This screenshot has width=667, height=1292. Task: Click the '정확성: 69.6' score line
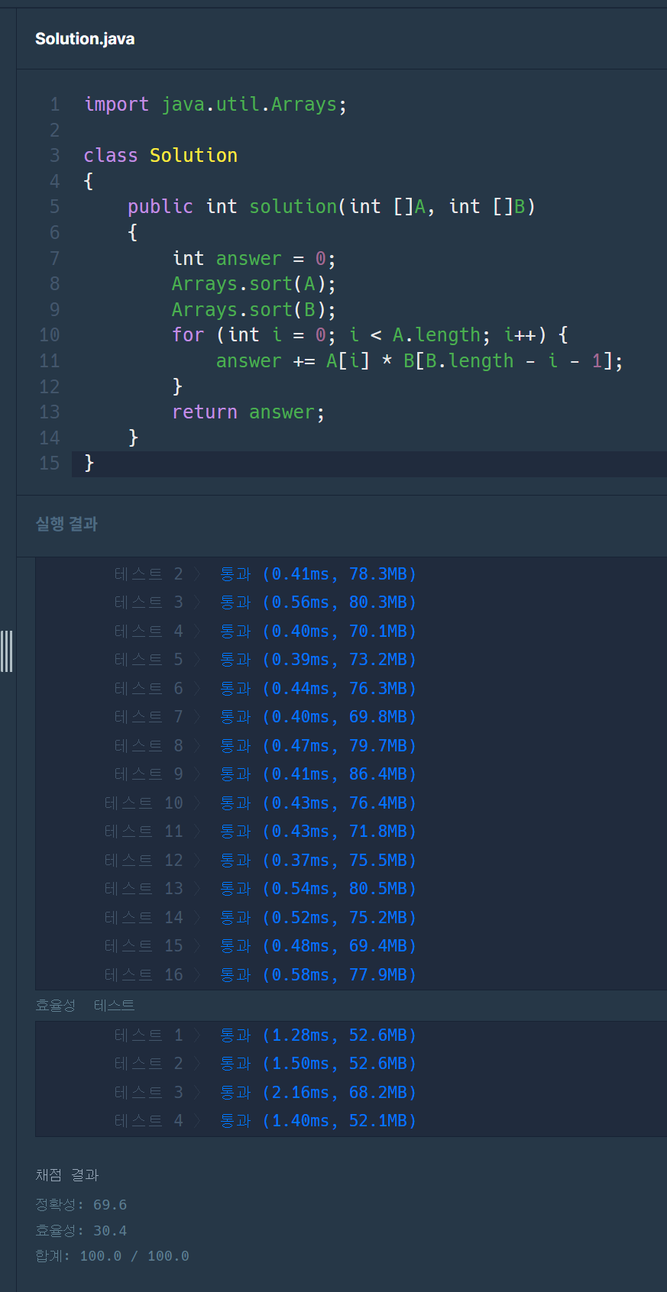81,1204
